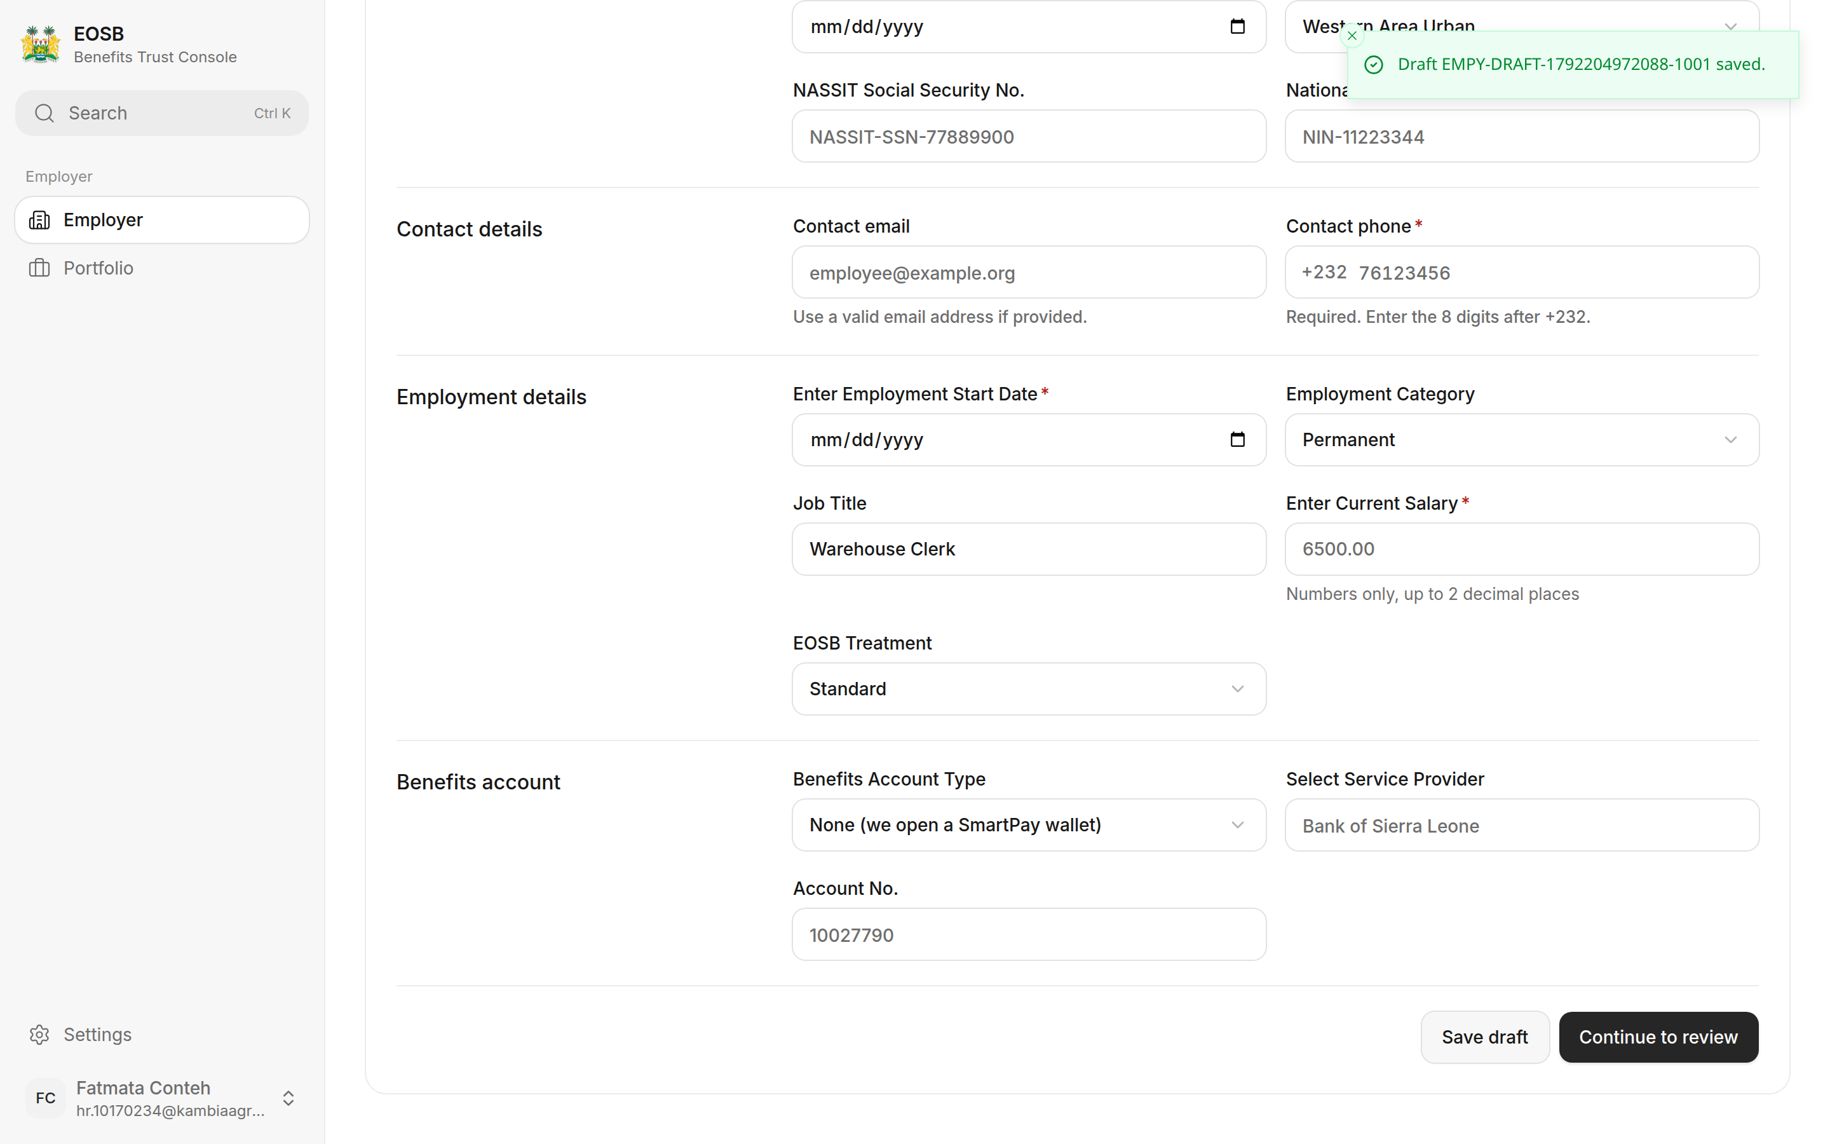Click the search magnifier icon
The height and width of the screenshot is (1144, 1830).
pos(44,114)
